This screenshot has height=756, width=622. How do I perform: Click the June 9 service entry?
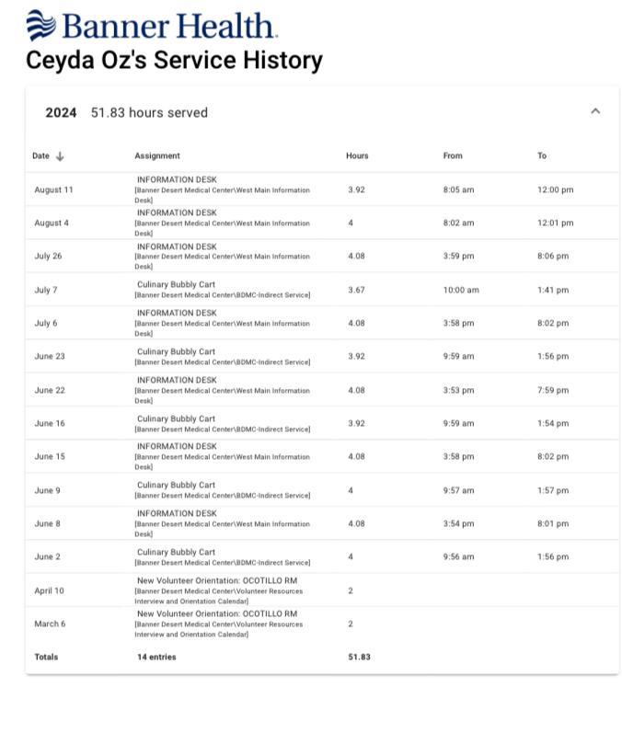pyautogui.click(x=47, y=490)
